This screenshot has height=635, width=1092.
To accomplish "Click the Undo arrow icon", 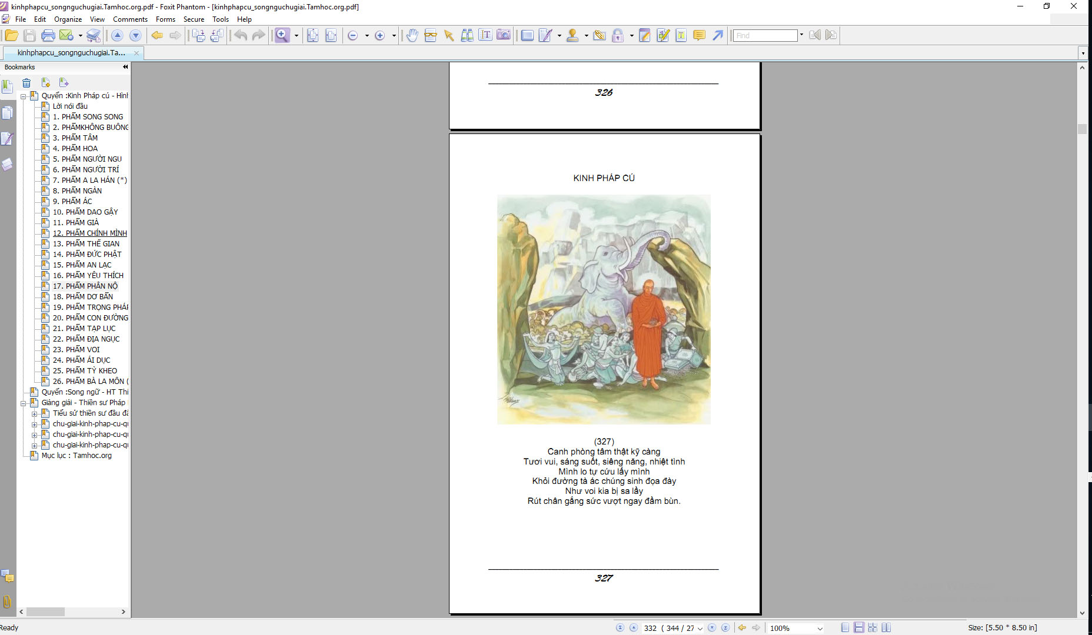I will pyautogui.click(x=241, y=35).
